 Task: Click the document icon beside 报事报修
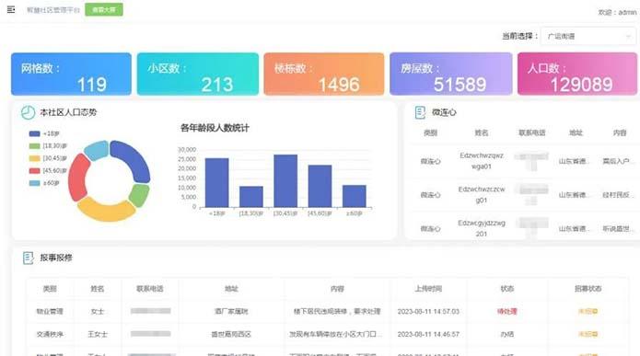(29, 258)
